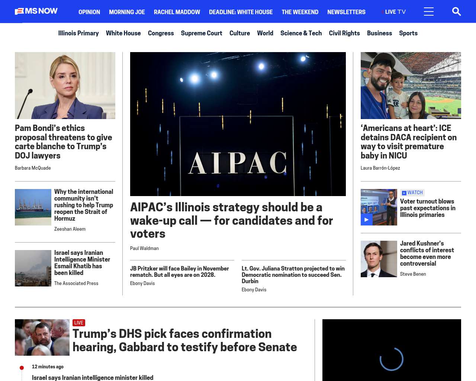This screenshot has width=476, height=381.
Task: Select the Illinois Primary topic tab
Action: [78, 33]
